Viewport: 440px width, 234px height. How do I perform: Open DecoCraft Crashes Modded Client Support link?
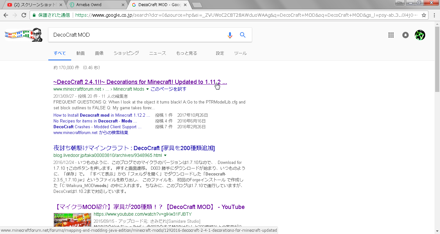[97, 127]
